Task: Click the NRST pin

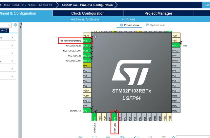Action: (x=87, y=66)
